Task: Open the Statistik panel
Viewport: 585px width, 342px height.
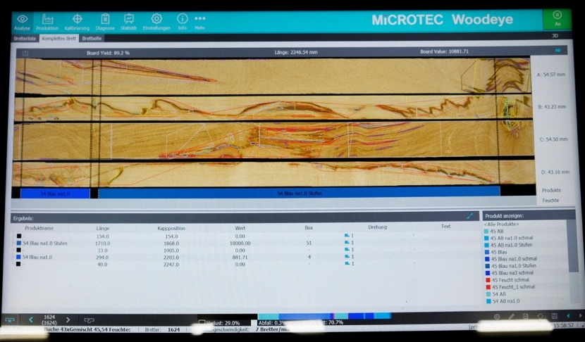Action: click(x=129, y=21)
